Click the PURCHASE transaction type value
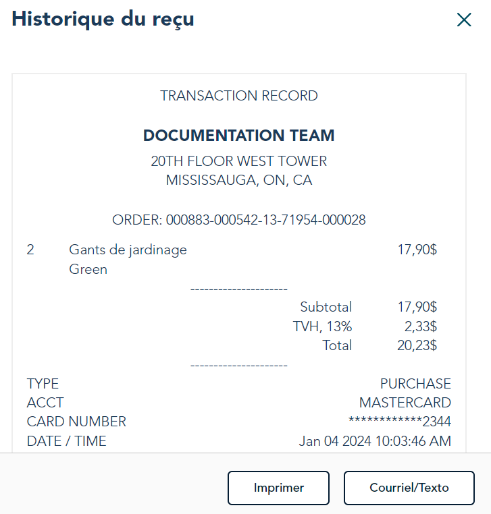This screenshot has width=491, height=514. click(415, 384)
